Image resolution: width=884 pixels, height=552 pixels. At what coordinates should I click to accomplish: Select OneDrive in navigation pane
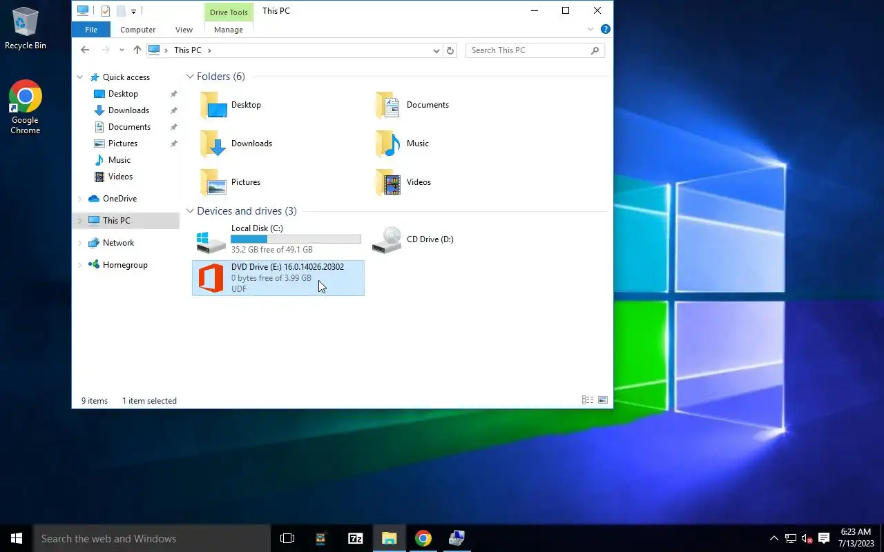119,199
